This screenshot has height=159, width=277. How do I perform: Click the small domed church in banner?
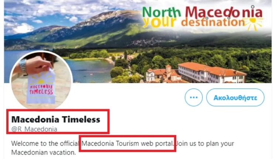(168, 70)
